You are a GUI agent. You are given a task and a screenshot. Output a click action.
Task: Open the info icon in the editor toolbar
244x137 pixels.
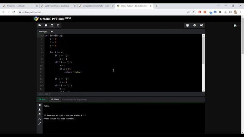click(x=194, y=25)
